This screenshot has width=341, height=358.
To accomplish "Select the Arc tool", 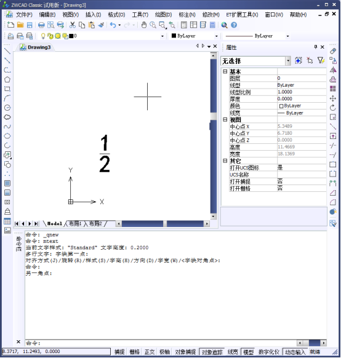I will pos(7,98).
